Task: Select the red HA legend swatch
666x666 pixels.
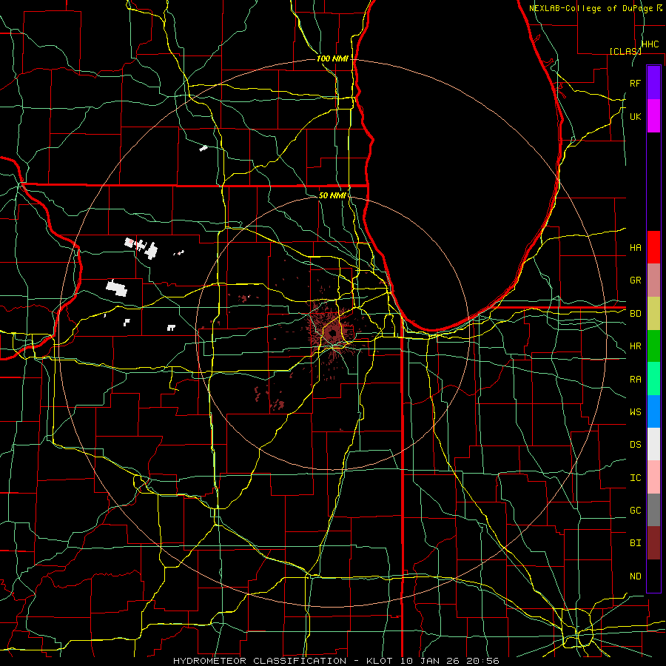Action: tap(653, 247)
